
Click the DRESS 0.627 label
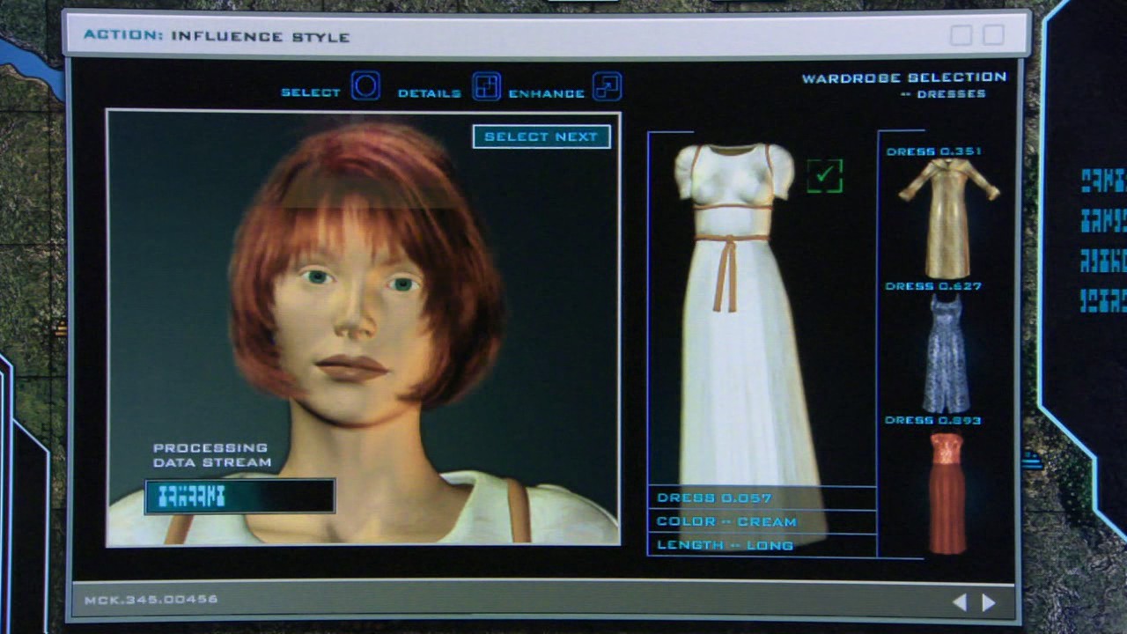pos(933,286)
